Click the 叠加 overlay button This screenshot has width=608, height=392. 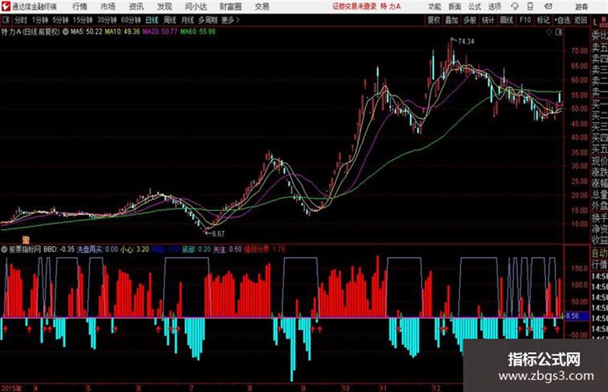click(452, 20)
